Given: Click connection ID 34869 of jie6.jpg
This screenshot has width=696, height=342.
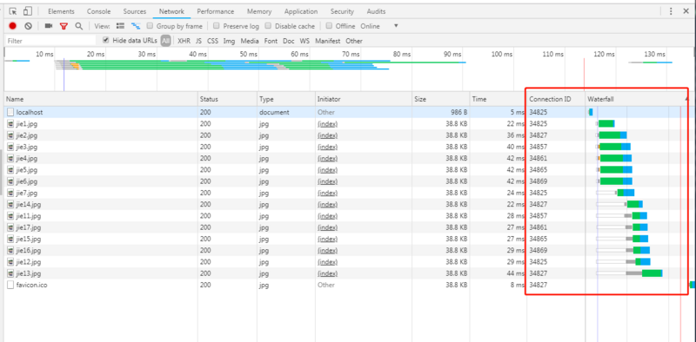Looking at the screenshot, I should [539, 181].
